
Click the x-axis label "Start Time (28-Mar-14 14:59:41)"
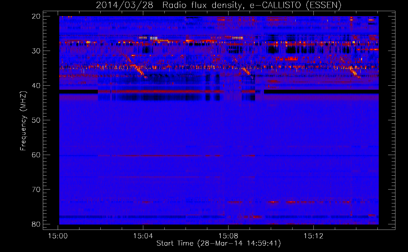(x=219, y=243)
